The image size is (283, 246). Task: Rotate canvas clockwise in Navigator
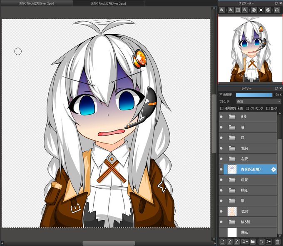(268, 10)
